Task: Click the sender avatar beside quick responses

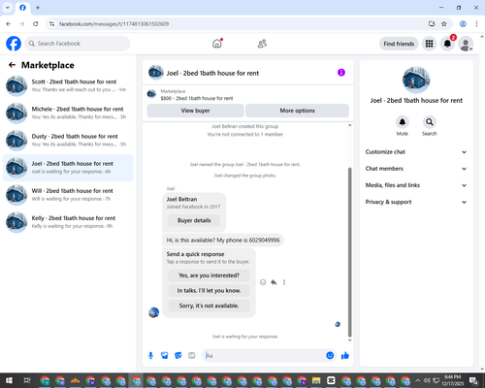Action: pyautogui.click(x=153, y=312)
